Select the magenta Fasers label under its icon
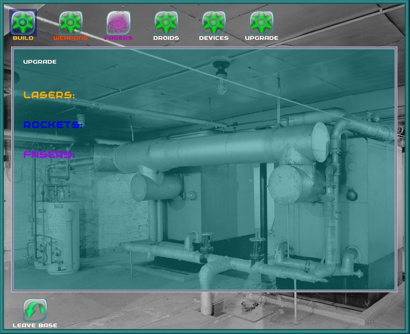This screenshot has height=334, width=410. (x=119, y=38)
